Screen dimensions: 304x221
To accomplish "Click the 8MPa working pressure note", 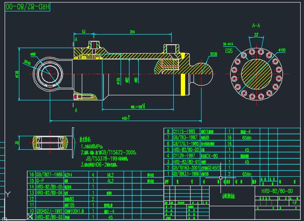I will [x=92, y=146].
